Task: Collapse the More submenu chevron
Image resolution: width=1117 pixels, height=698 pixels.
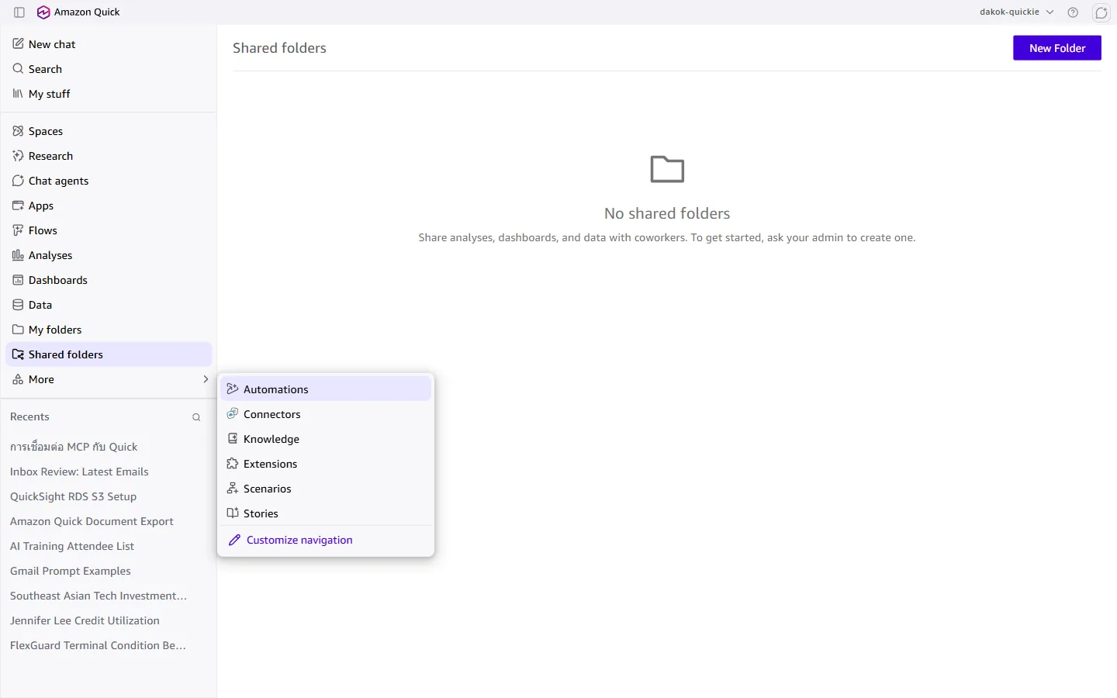Action: pos(206,379)
